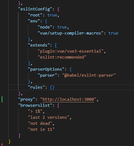Click opening bracket after "browserslist"
The image size is (134, 146).
[58, 105]
